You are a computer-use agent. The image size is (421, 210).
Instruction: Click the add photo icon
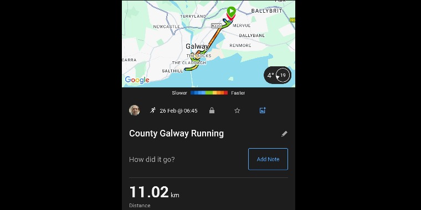(x=263, y=111)
